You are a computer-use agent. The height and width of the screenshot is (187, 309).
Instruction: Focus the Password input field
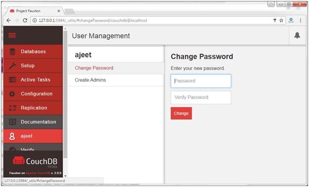tap(201, 81)
